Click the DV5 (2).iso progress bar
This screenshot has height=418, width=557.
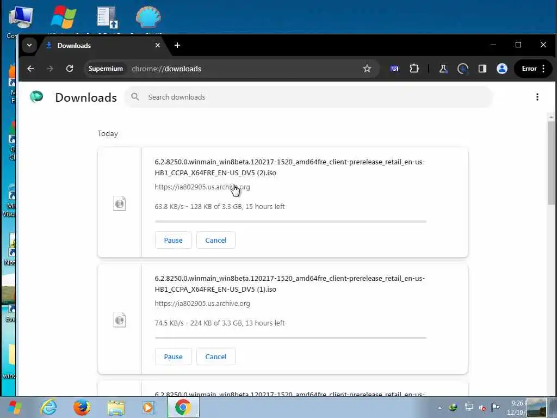[x=290, y=222]
